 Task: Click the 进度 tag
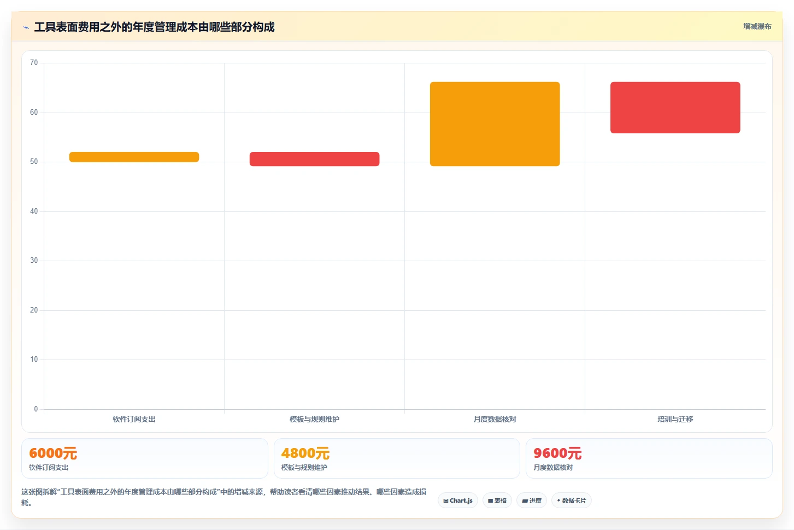(x=532, y=500)
